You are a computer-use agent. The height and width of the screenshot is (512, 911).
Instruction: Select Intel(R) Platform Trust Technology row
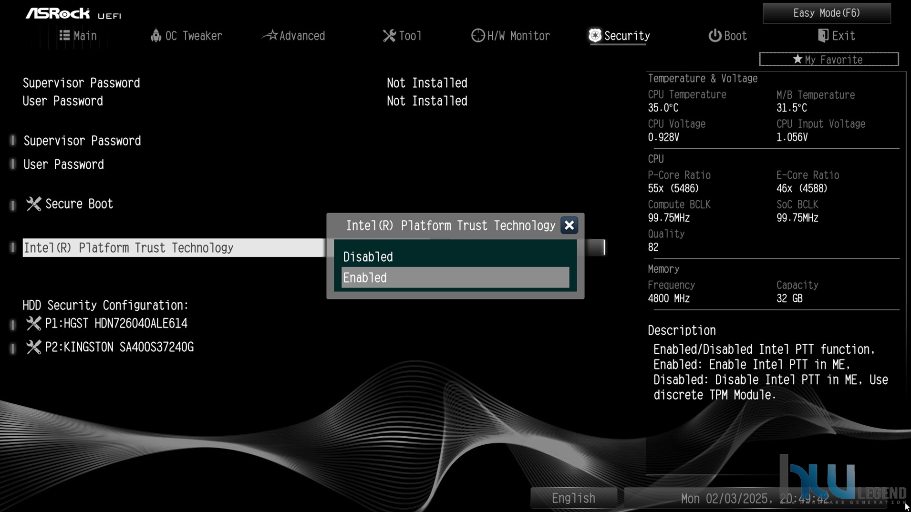pyautogui.click(x=174, y=248)
